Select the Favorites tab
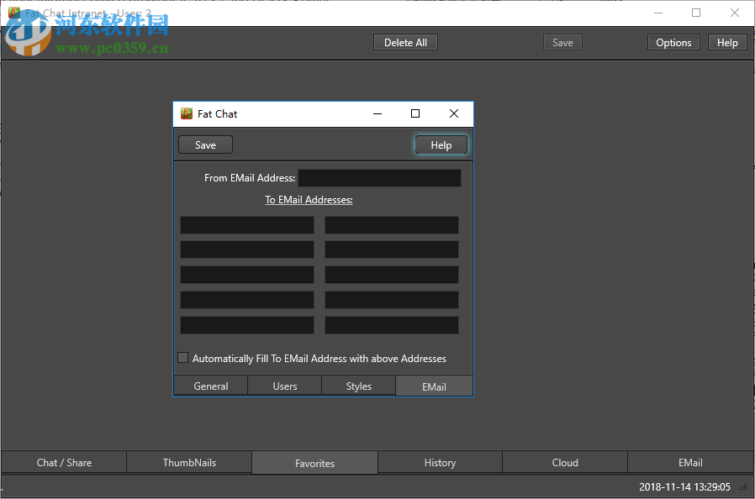Viewport: 755px width, 499px height. tap(315, 463)
